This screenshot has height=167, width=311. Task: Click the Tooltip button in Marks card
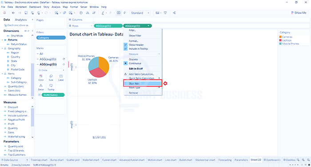point(51,87)
